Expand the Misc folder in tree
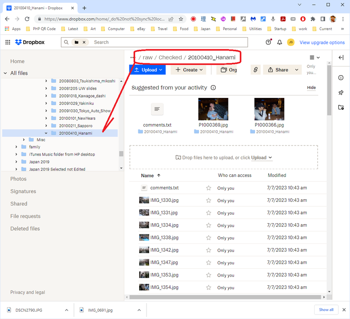This screenshot has height=319, width=350. point(24,140)
